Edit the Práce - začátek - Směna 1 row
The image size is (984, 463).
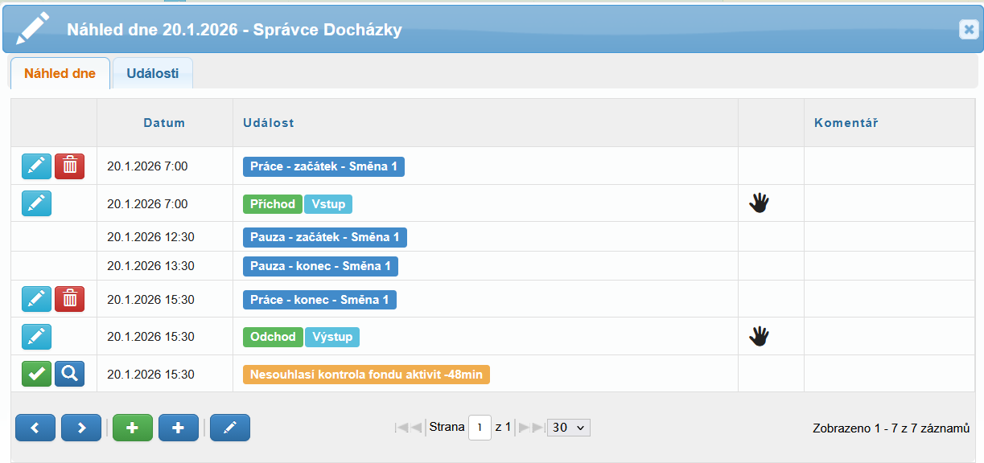point(36,166)
